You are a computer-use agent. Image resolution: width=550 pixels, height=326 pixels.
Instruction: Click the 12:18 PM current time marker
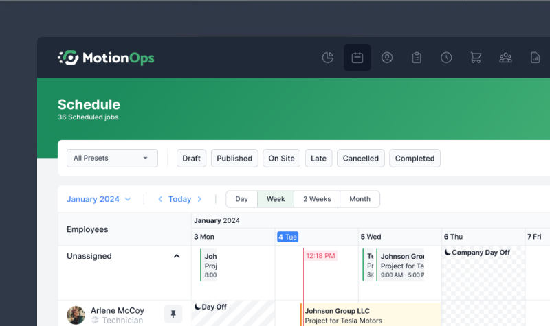pos(320,255)
